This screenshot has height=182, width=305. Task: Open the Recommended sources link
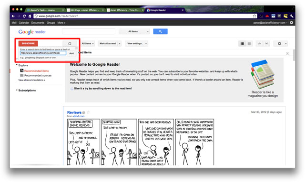point(38,75)
